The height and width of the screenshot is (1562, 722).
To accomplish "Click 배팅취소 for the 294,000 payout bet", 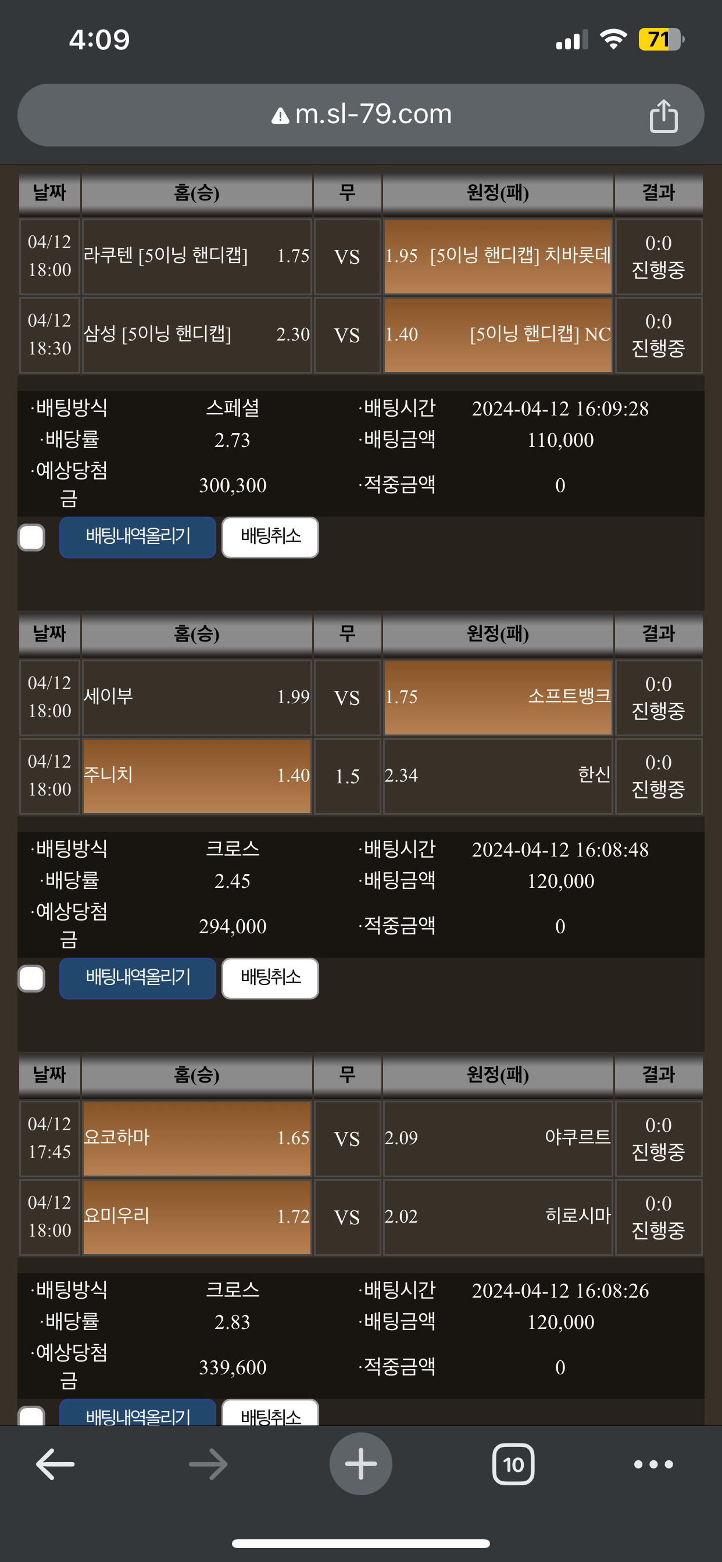I will 270,978.
